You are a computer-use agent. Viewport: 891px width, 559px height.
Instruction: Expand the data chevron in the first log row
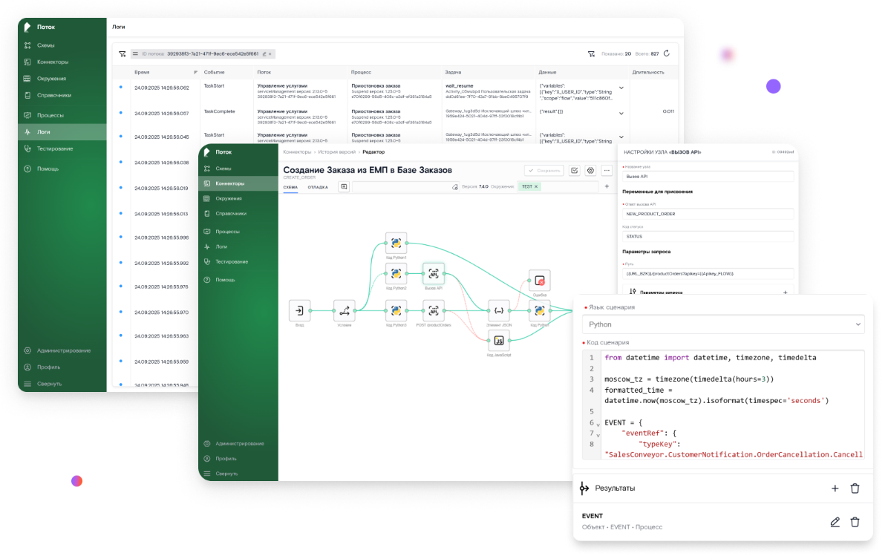[x=621, y=88]
